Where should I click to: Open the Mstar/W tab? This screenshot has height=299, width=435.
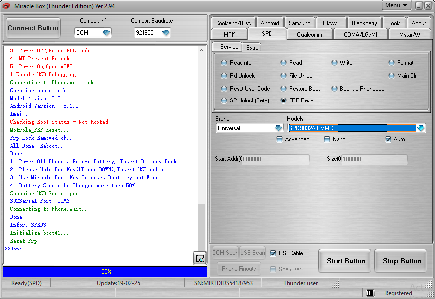click(409, 35)
